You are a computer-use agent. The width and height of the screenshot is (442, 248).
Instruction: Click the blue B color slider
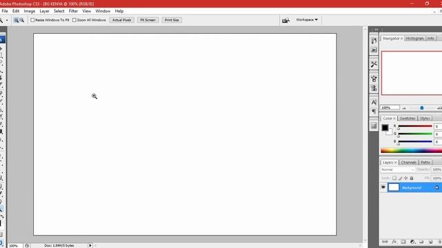(415, 142)
